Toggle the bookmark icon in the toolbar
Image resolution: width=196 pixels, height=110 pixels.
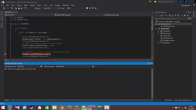click(x=87, y=8)
